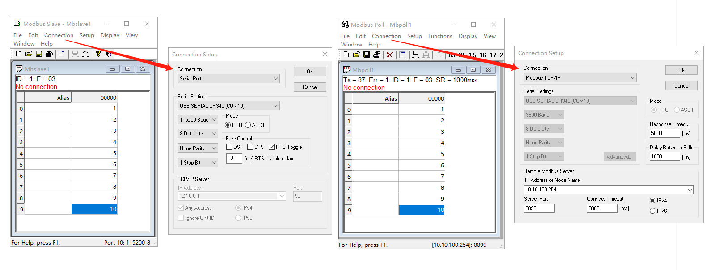714x270 pixels.
Task: Open the Modbus TCP/IP connection dropdown
Action: 580,78
